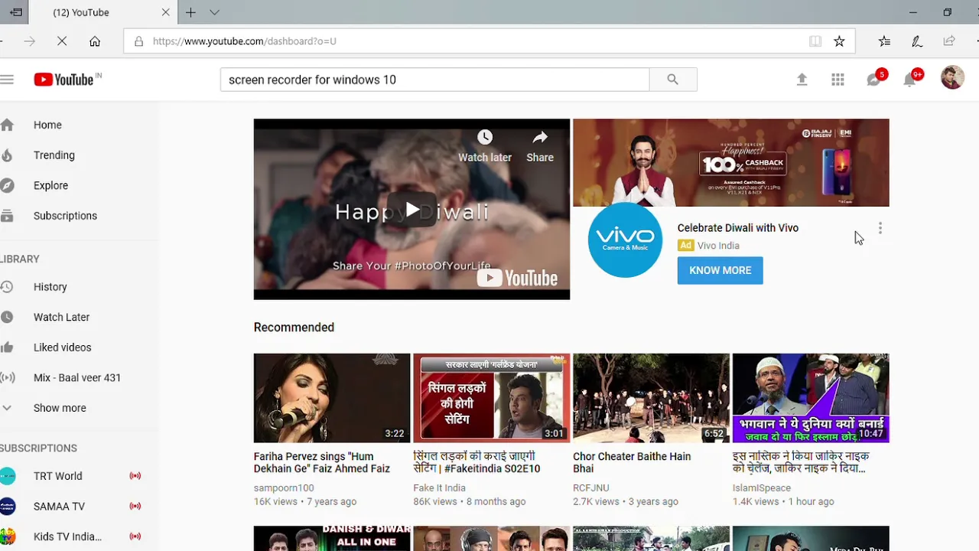The height and width of the screenshot is (551, 979).
Task: Click the Trending flame icon
Action: tap(7, 155)
